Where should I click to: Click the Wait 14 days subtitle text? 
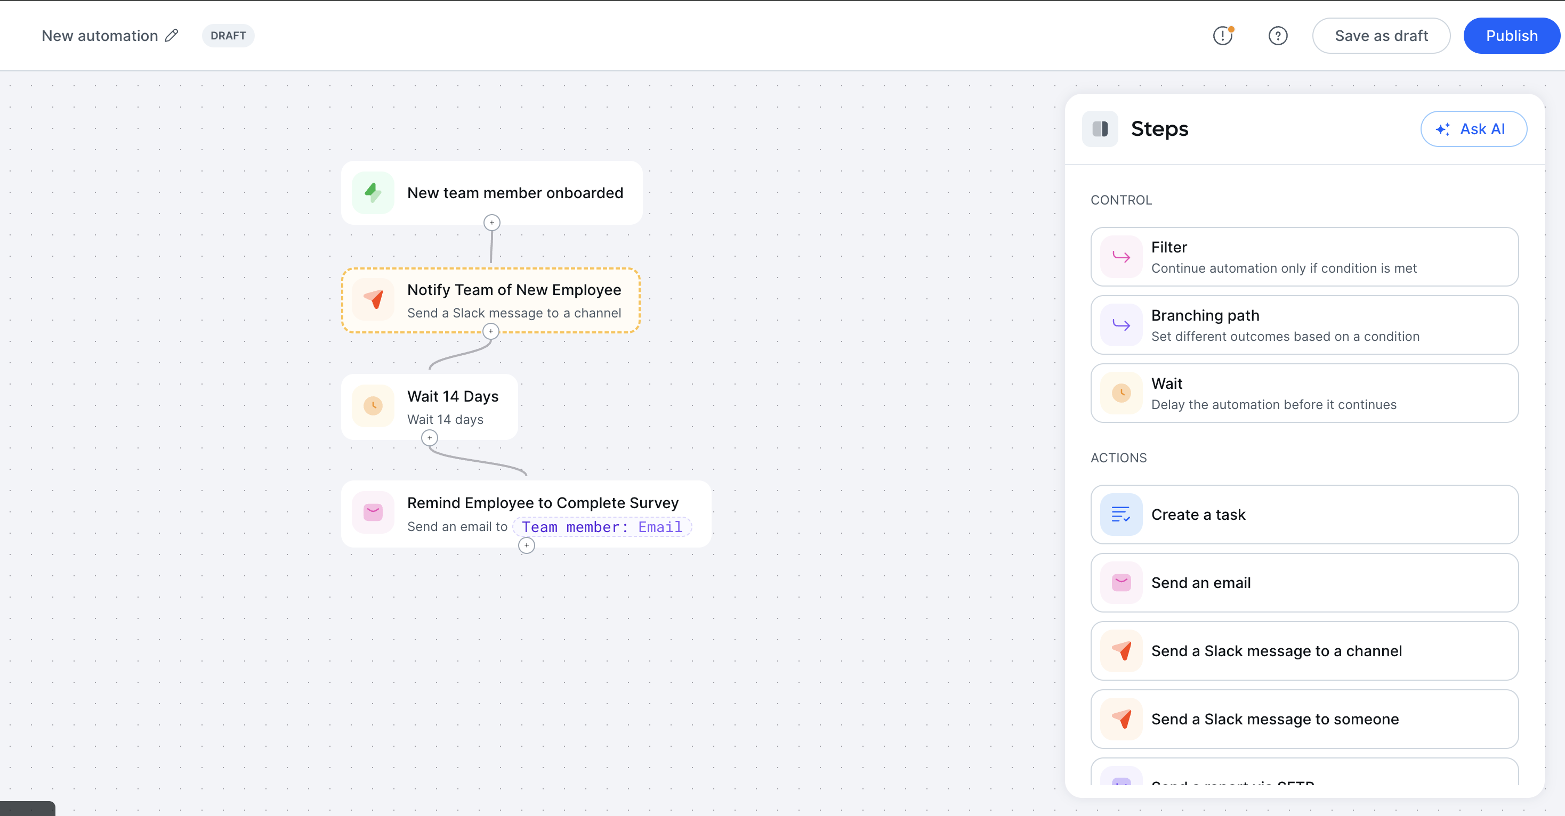[x=445, y=420]
